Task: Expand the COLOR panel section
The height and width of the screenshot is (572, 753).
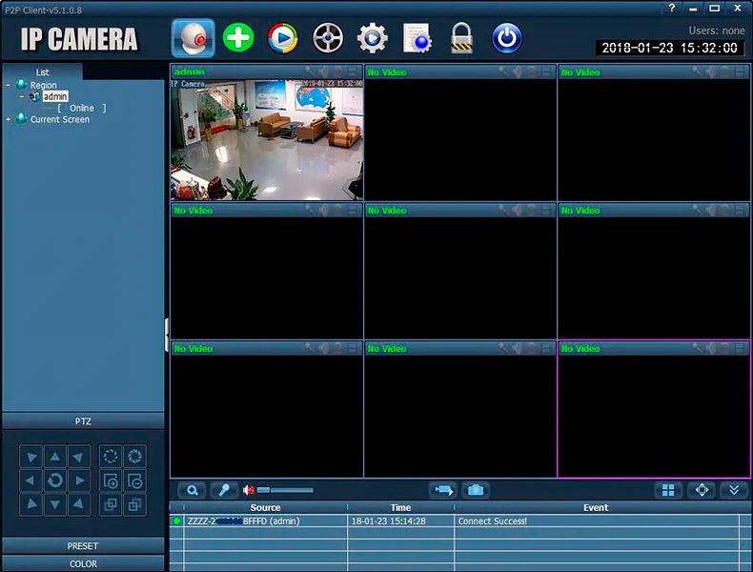Action: click(83, 563)
